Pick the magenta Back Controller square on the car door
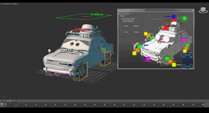Screen dimensions: 209x113 point(183,40)
